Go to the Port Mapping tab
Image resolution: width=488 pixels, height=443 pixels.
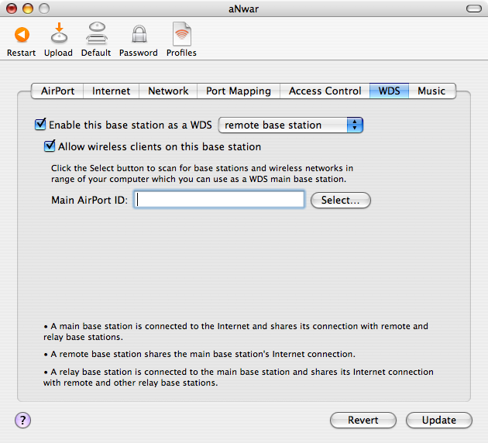coord(239,91)
